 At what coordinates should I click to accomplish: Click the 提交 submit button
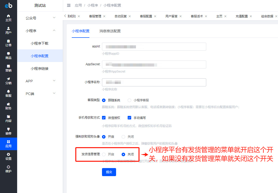(109, 172)
